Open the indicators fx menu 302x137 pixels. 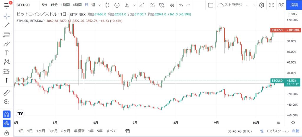click(127, 5)
